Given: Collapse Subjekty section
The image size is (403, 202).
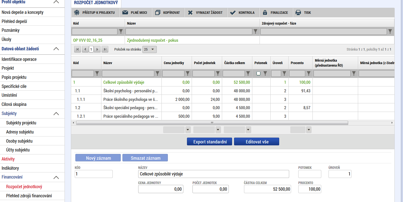Looking at the screenshot, I should point(56,114).
